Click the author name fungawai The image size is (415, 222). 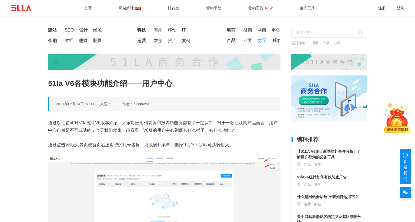coord(141,104)
